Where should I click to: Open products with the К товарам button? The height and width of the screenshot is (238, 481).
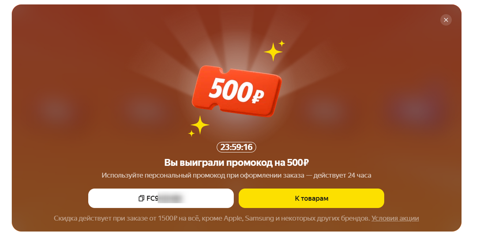pyautogui.click(x=312, y=198)
